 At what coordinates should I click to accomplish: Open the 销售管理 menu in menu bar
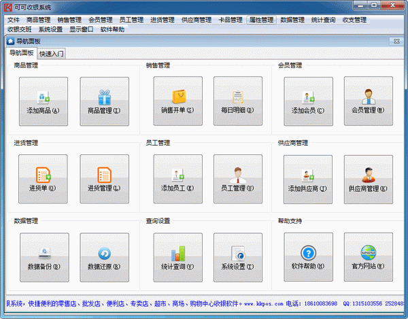[x=69, y=20]
